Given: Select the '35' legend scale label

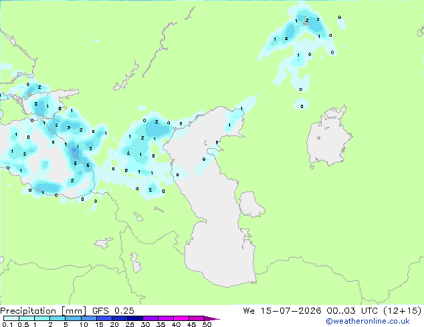Looking at the screenshot, I should pyautogui.click(x=161, y=324).
